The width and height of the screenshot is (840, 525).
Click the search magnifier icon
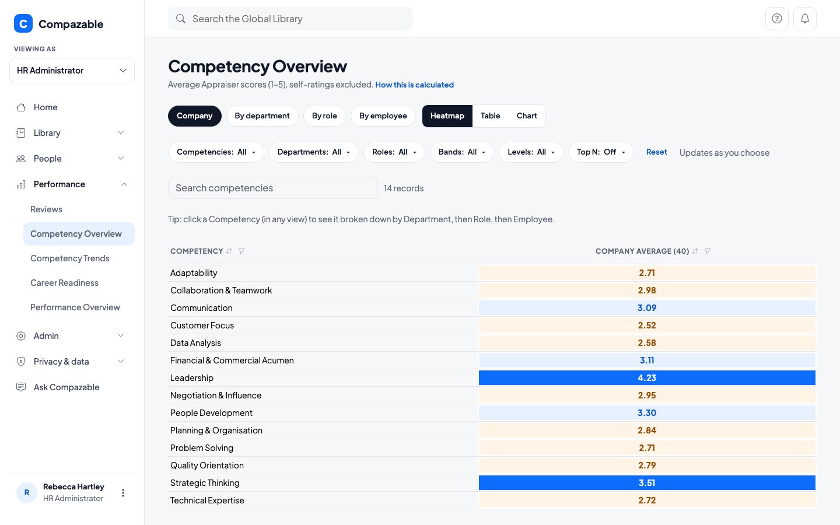(181, 19)
